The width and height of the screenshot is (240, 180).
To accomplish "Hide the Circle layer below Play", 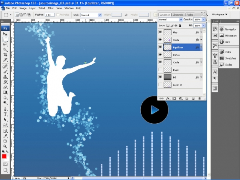I will pyautogui.click(x=160, y=40).
